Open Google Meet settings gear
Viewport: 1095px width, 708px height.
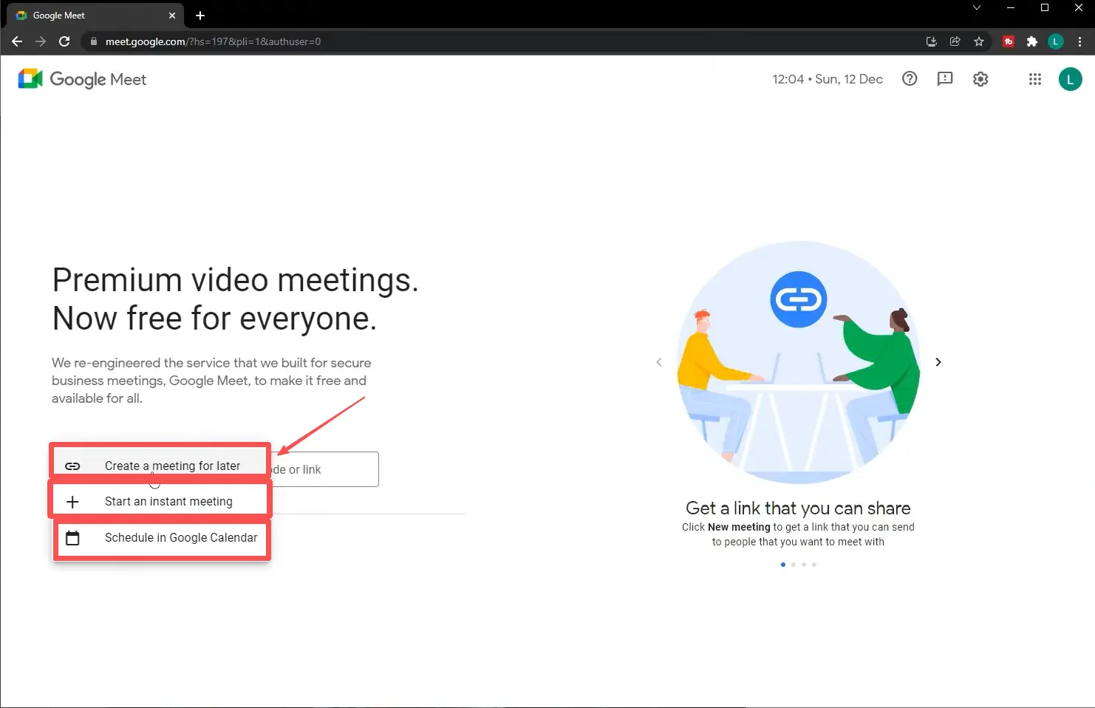point(980,79)
